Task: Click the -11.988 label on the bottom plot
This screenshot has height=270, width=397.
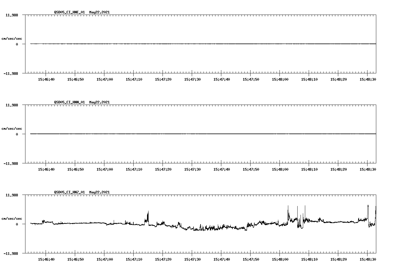Action: (10, 254)
